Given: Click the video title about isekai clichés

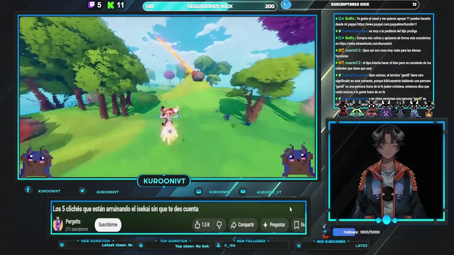Looking at the screenshot, I should coord(126,209).
